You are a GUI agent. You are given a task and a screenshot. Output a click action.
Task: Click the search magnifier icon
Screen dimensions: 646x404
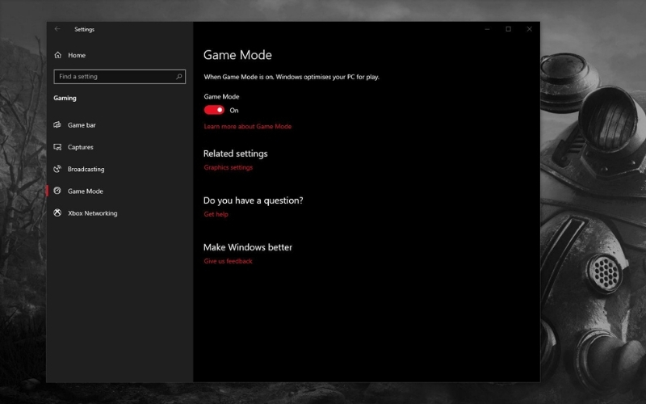coord(178,76)
